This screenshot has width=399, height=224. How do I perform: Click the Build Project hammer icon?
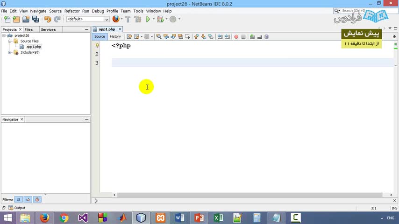point(128,19)
